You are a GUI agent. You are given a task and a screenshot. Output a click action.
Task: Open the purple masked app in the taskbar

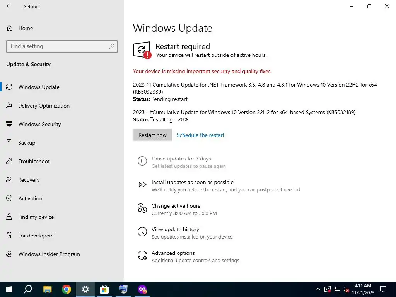pos(142,289)
